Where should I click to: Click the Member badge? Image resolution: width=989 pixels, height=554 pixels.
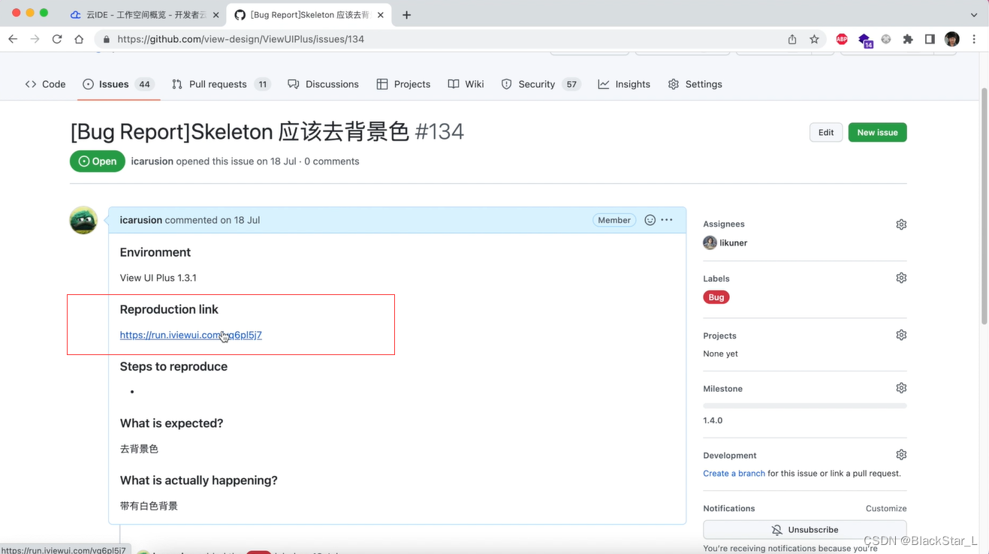click(x=614, y=220)
